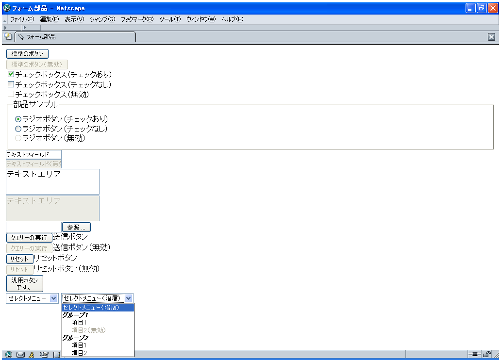
Task: Click the online/offline connection plug icon
Action: tap(474, 354)
